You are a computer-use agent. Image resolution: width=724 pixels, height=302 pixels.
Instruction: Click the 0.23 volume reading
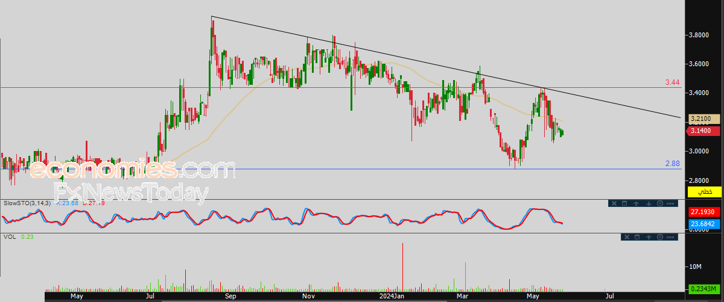27,237
